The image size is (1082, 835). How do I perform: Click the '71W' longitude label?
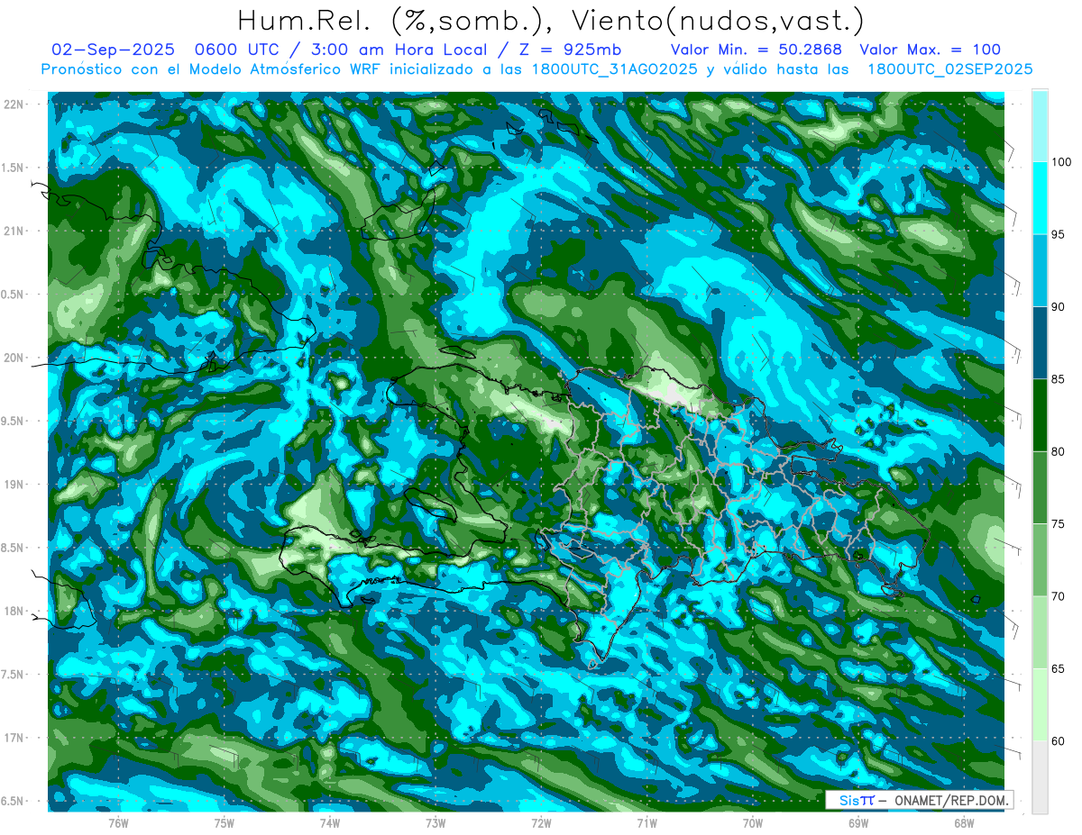646,822
